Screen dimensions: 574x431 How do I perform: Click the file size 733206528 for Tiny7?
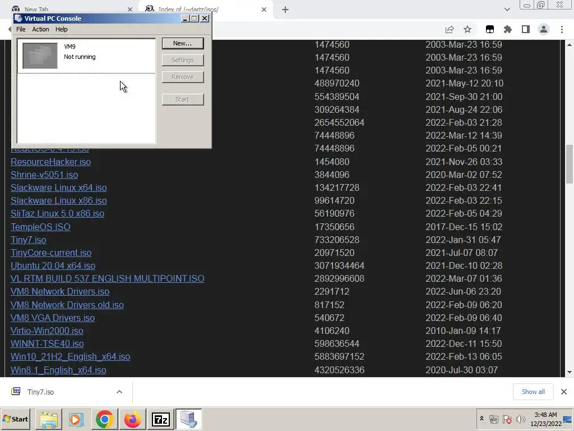point(337,240)
